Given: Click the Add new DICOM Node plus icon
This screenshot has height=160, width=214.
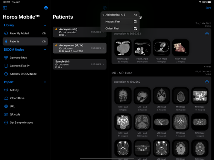Looking at the screenshot, I should tap(6, 74).
